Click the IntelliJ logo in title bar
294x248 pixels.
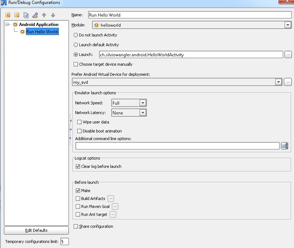(x=4, y=3)
